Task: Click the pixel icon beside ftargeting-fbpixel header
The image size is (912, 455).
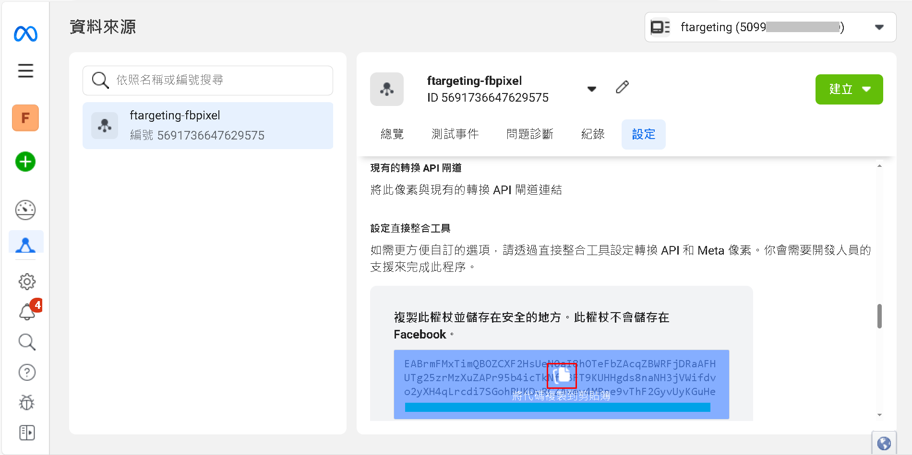Action: tap(387, 89)
